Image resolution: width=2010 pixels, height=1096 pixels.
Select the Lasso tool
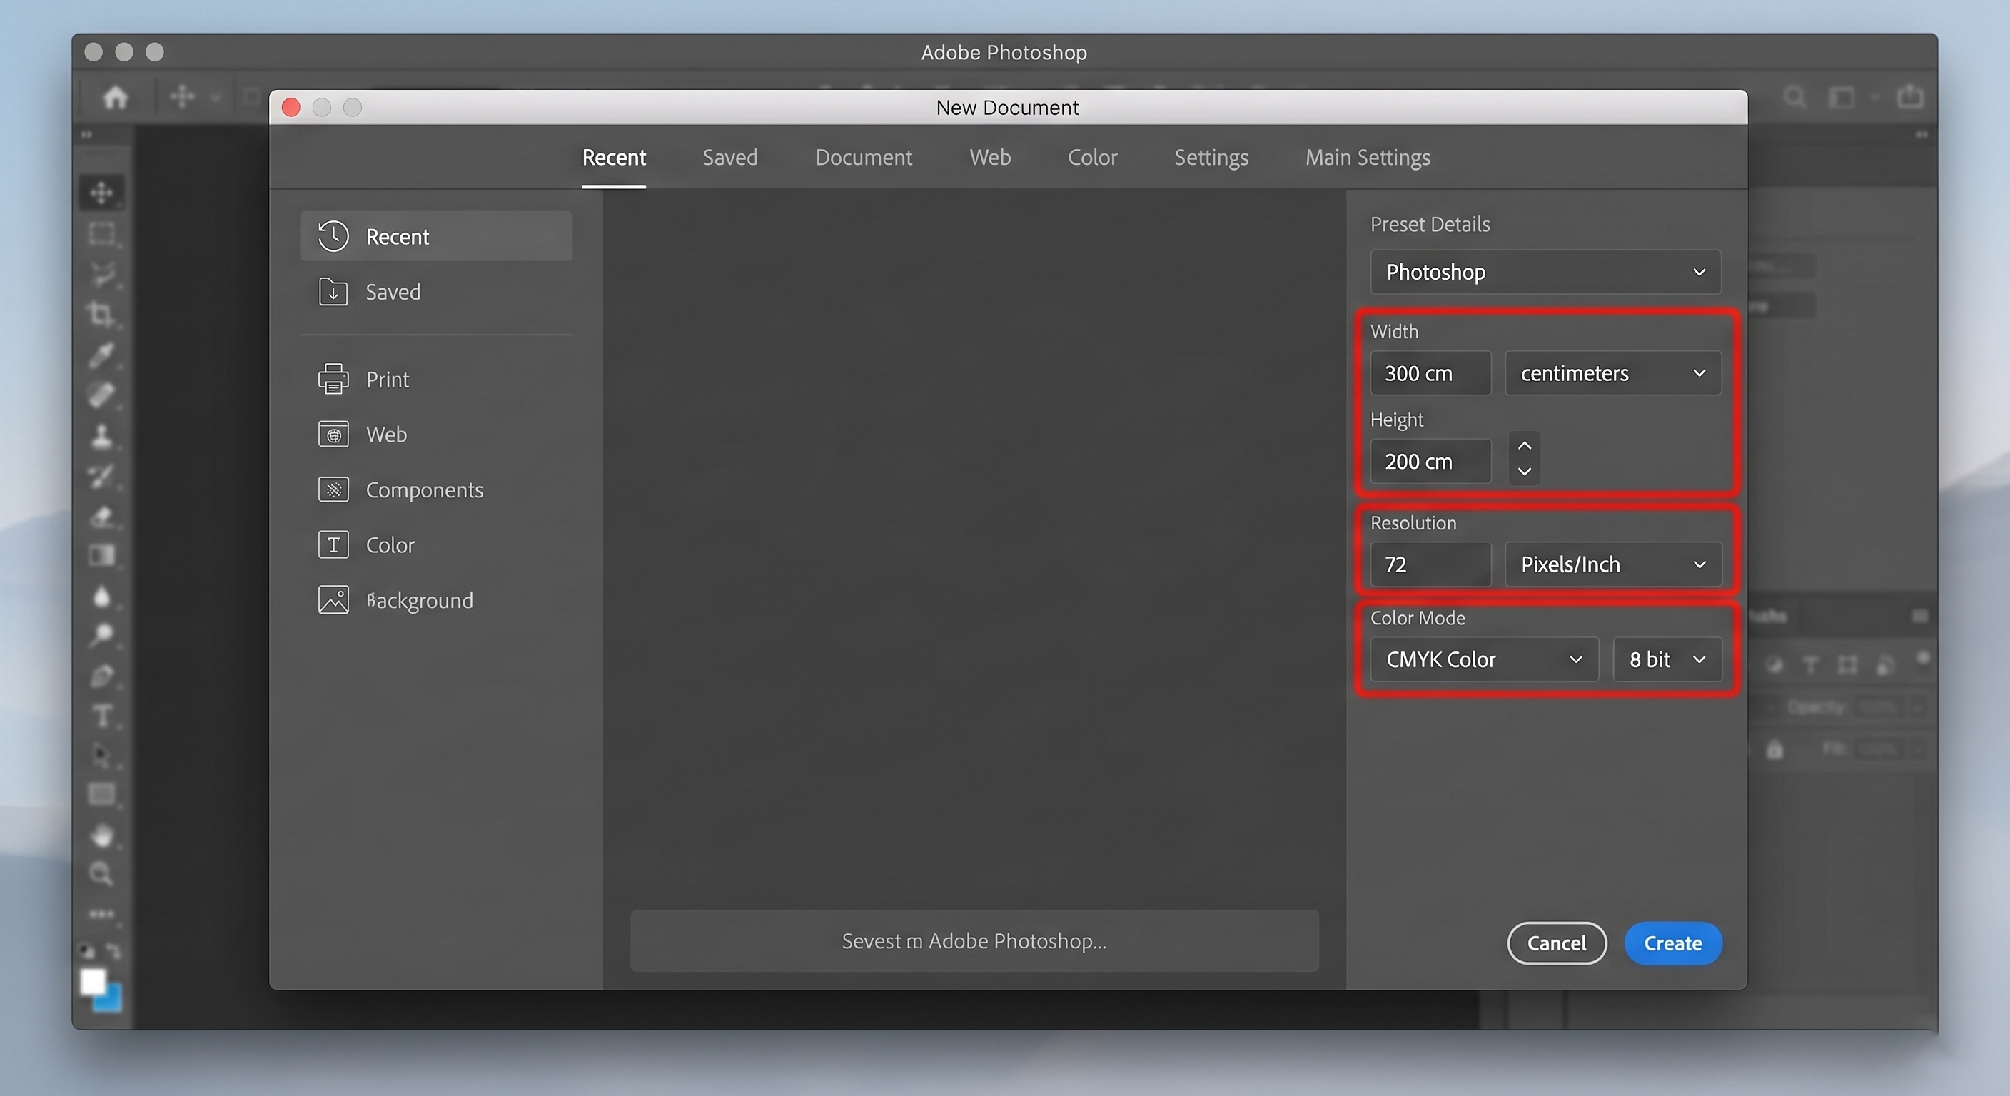click(101, 274)
